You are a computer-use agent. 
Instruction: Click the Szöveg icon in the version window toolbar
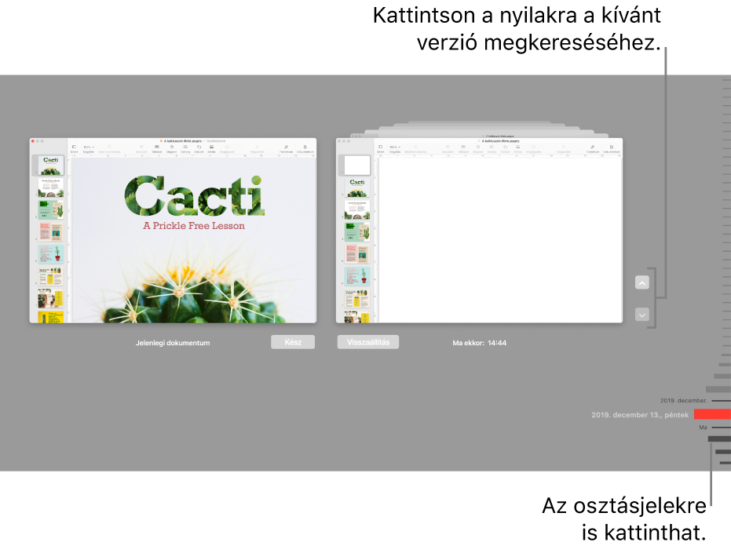coord(492,147)
